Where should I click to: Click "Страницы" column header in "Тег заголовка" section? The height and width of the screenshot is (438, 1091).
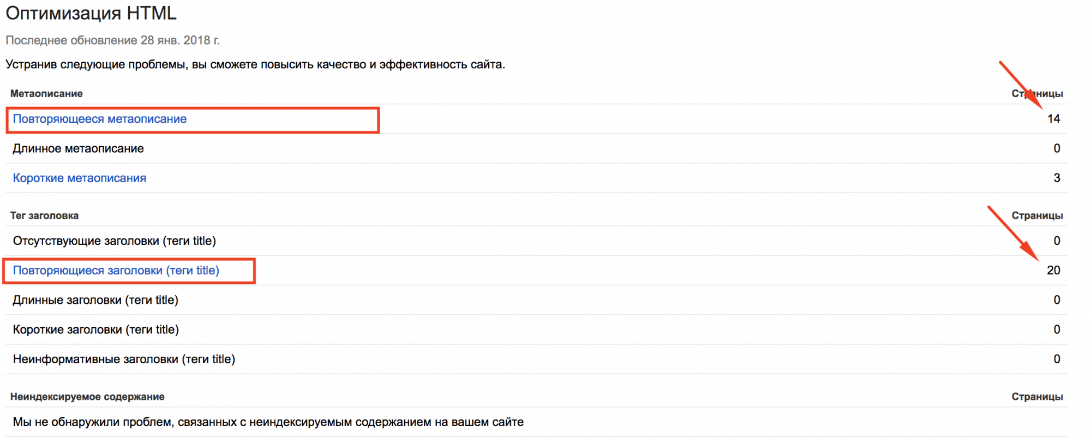coord(1037,215)
